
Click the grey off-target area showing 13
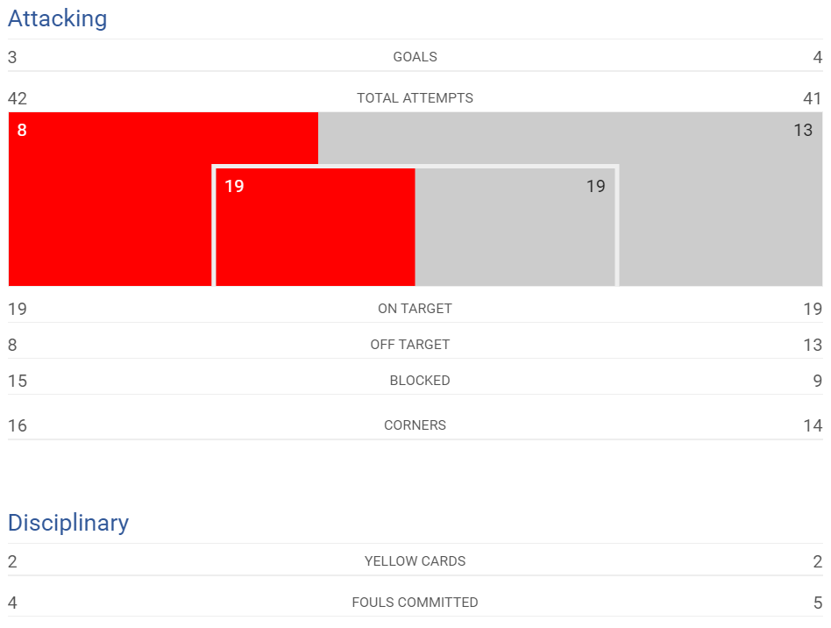721,199
